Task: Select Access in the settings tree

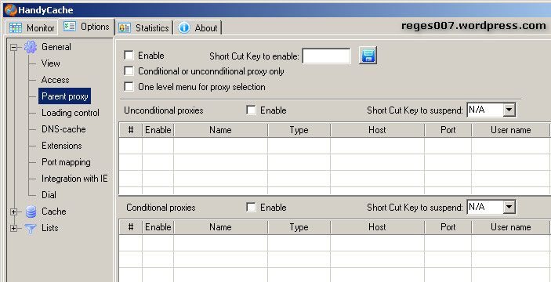Action: (x=55, y=80)
